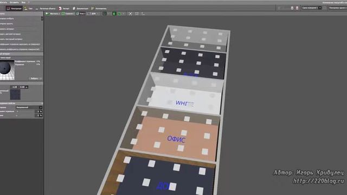
Task: Click the Конструкция tab icon
Action: pyautogui.click(x=9, y=9)
